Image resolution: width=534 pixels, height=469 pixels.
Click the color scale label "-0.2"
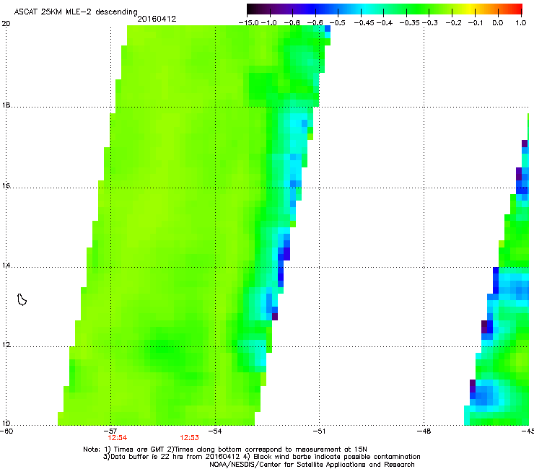pyautogui.click(x=454, y=23)
